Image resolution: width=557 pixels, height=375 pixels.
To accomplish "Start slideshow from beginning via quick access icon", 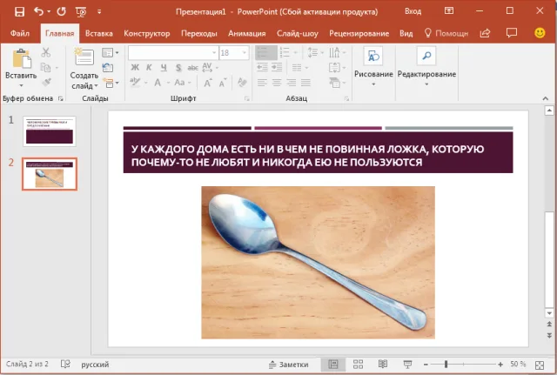I will click(x=81, y=12).
